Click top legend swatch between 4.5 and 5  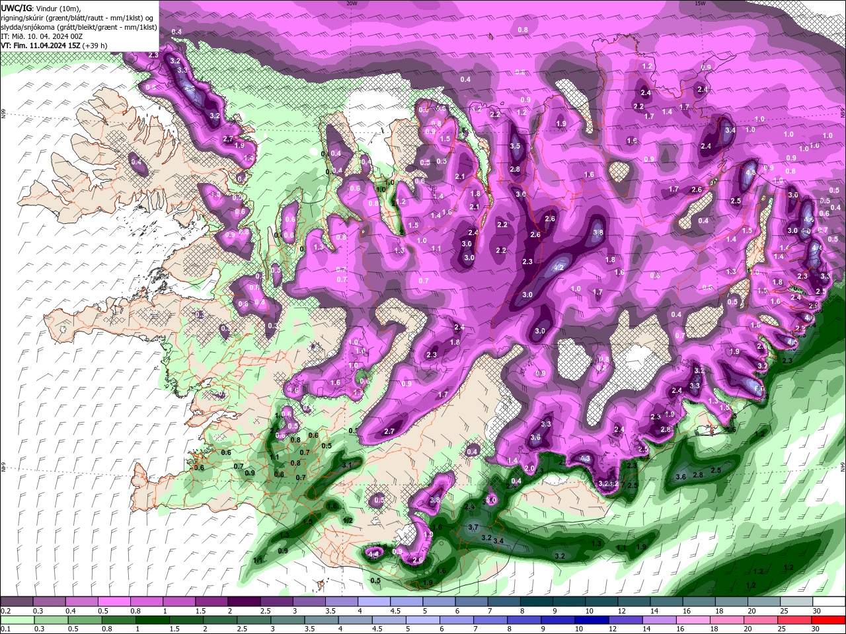(406, 602)
